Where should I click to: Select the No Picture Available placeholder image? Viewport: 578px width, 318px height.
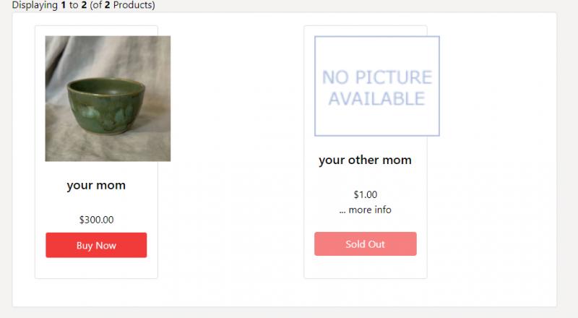(x=377, y=86)
